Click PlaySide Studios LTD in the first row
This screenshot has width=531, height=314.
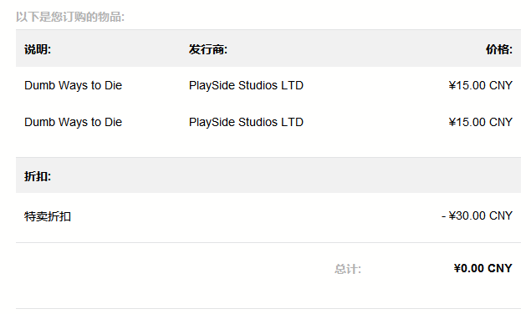[x=246, y=85]
